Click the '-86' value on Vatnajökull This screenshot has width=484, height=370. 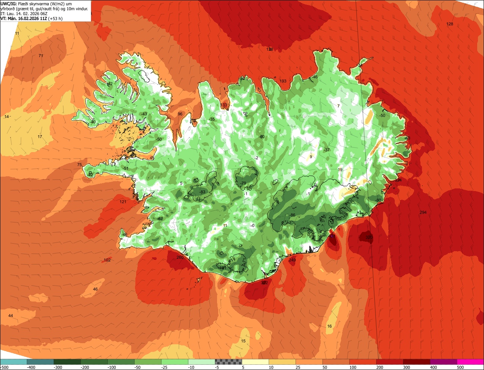tap(292, 215)
